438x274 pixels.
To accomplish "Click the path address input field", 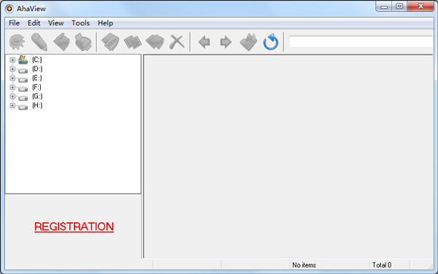I will click(x=361, y=42).
